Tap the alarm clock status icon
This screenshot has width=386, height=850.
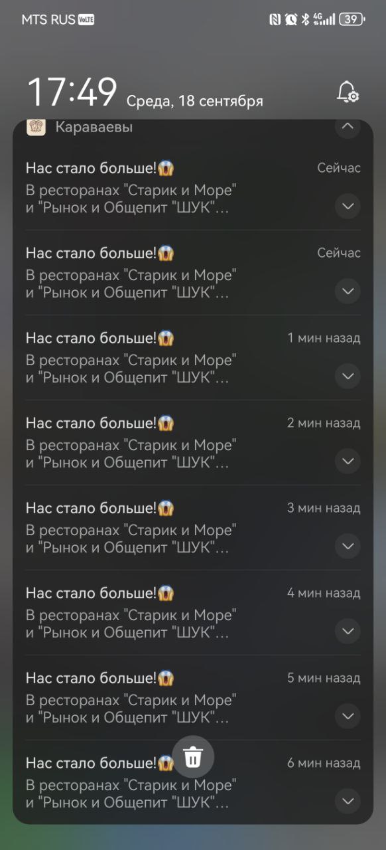tap(291, 19)
